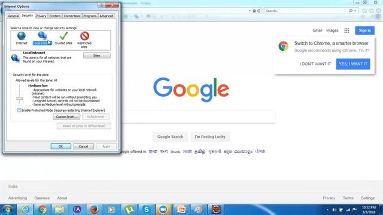The width and height of the screenshot is (383, 215).
Task: Click the Google Search button
Action: click(x=170, y=137)
